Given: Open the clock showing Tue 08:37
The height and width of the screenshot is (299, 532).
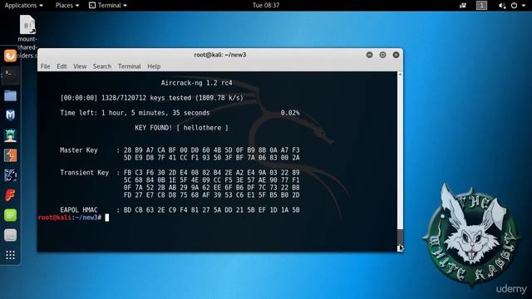Looking at the screenshot, I should pos(266,6).
